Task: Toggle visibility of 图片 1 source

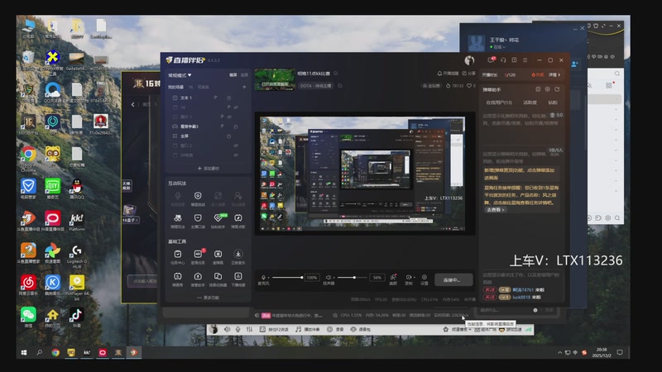Action: coord(229,117)
